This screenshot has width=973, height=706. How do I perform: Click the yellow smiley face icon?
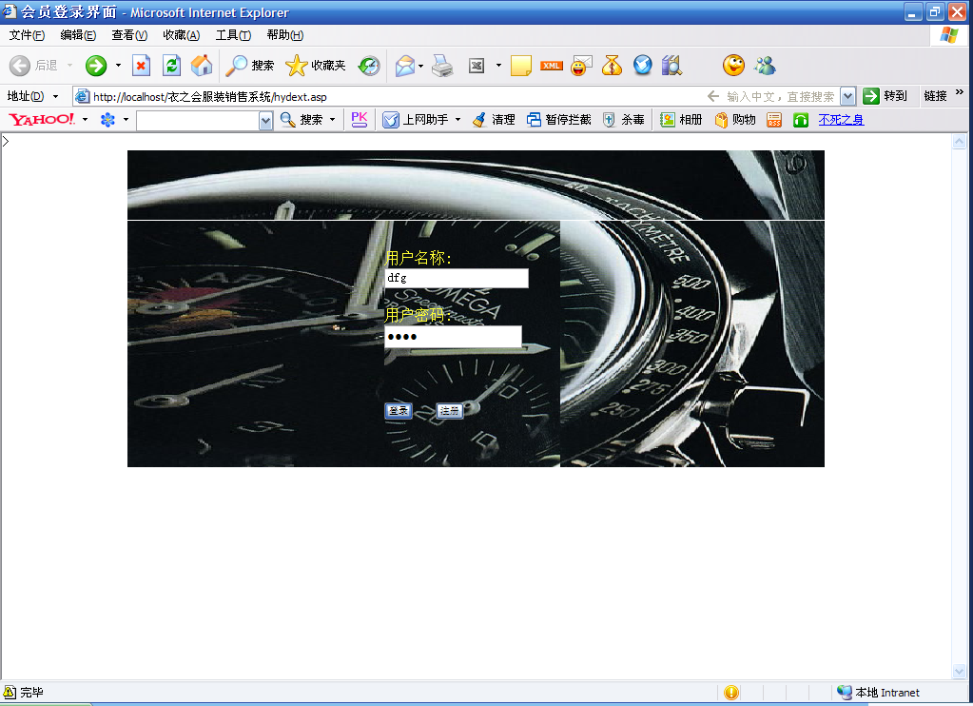(733, 66)
